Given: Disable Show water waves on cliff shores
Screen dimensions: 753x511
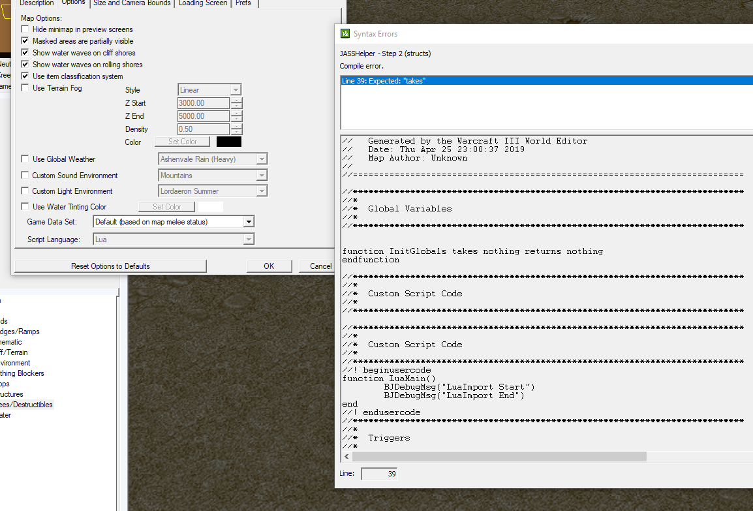Looking at the screenshot, I should (25, 52).
